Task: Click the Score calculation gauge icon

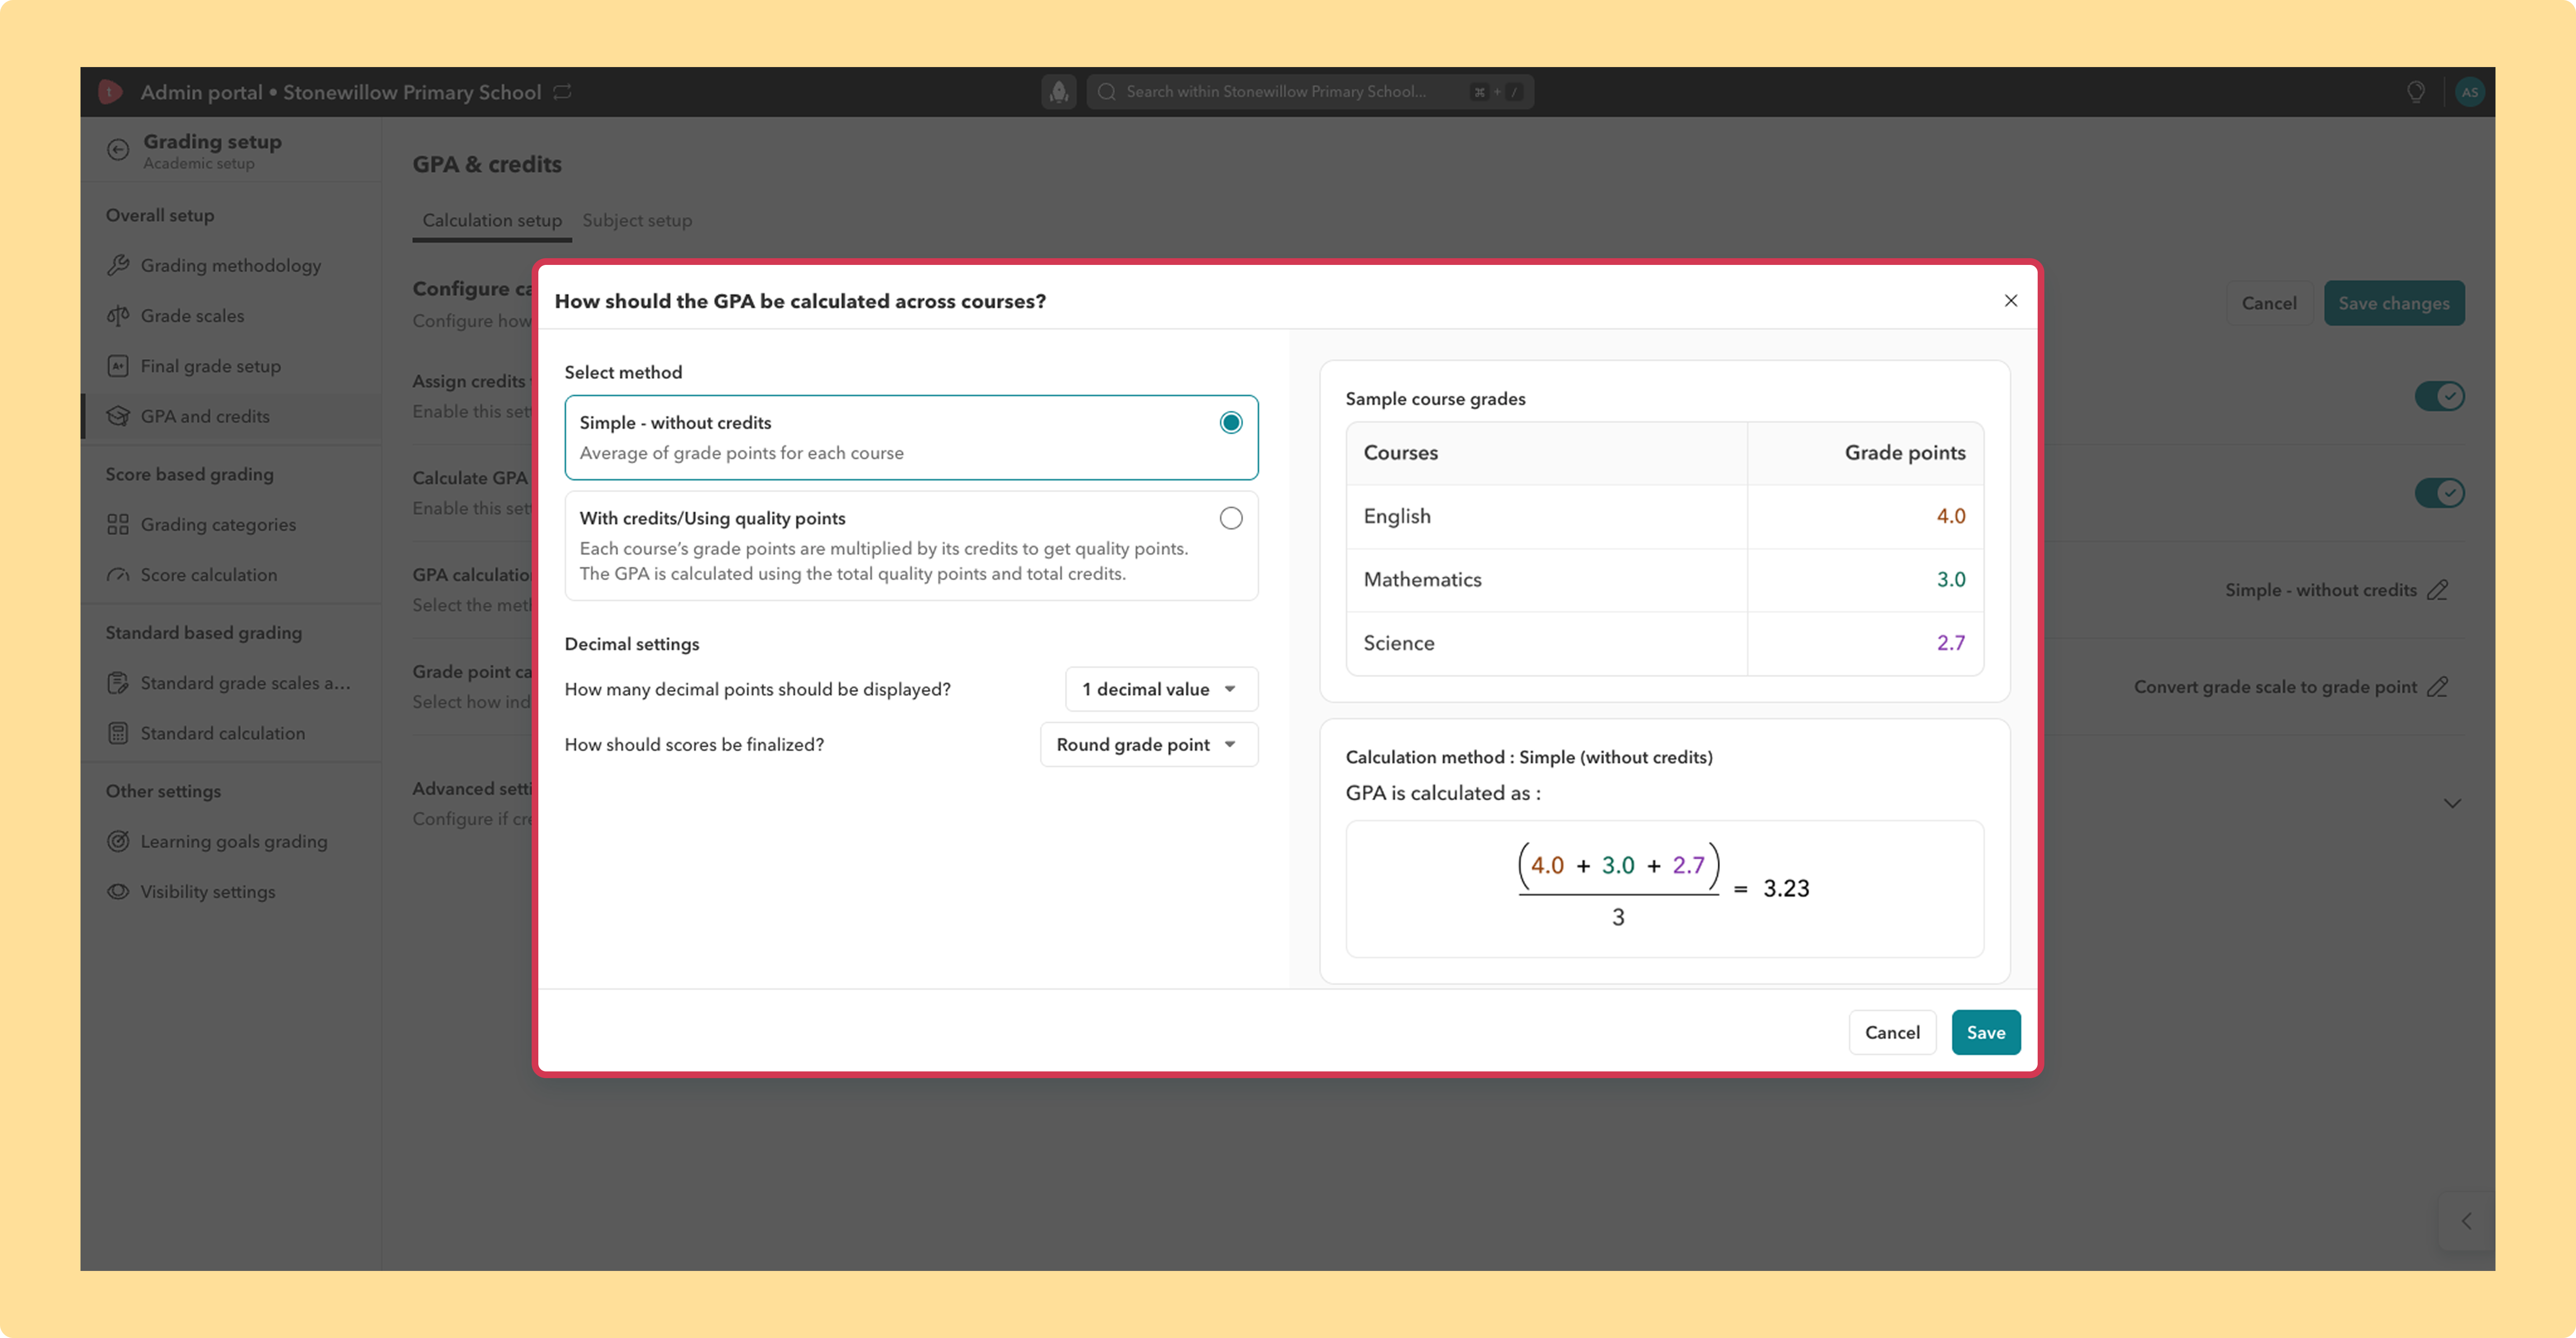Action: pyautogui.click(x=118, y=575)
